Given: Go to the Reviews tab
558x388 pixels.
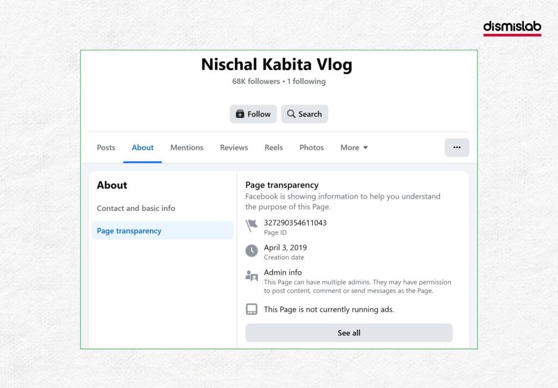Looking at the screenshot, I should pos(234,147).
